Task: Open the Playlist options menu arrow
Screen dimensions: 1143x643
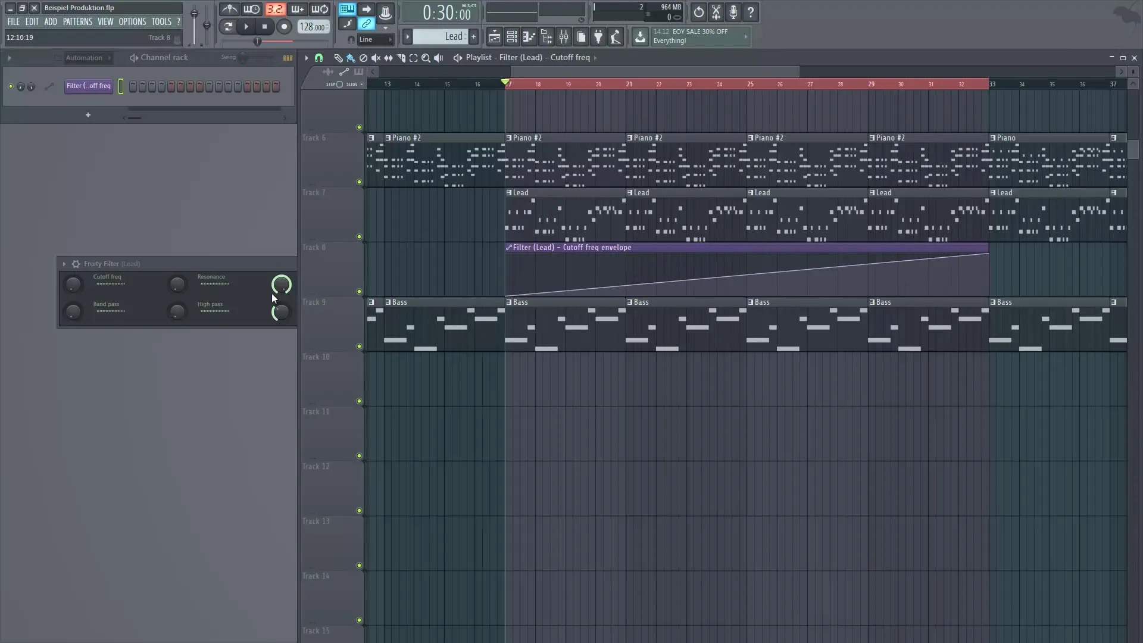Action: tap(306, 58)
